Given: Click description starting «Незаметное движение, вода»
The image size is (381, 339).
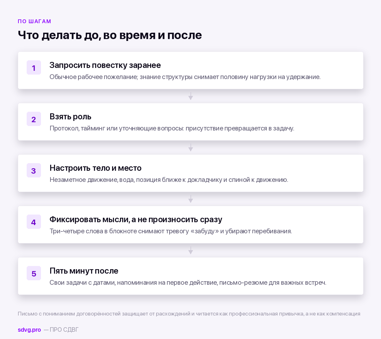Looking at the screenshot, I should [169, 180].
